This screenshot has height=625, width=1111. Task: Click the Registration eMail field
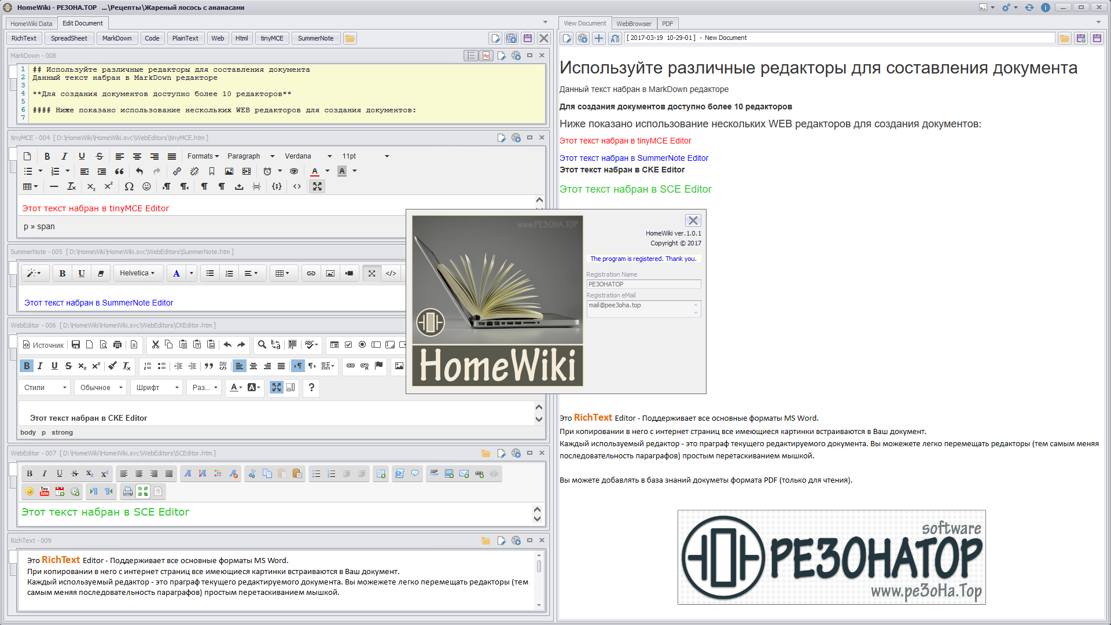coord(643,309)
